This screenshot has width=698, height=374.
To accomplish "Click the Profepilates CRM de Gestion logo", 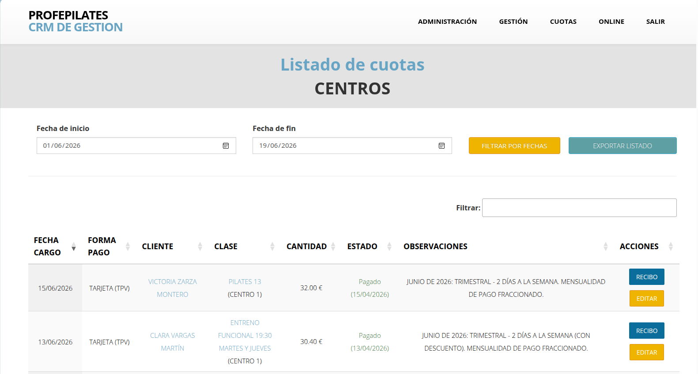I will point(75,21).
